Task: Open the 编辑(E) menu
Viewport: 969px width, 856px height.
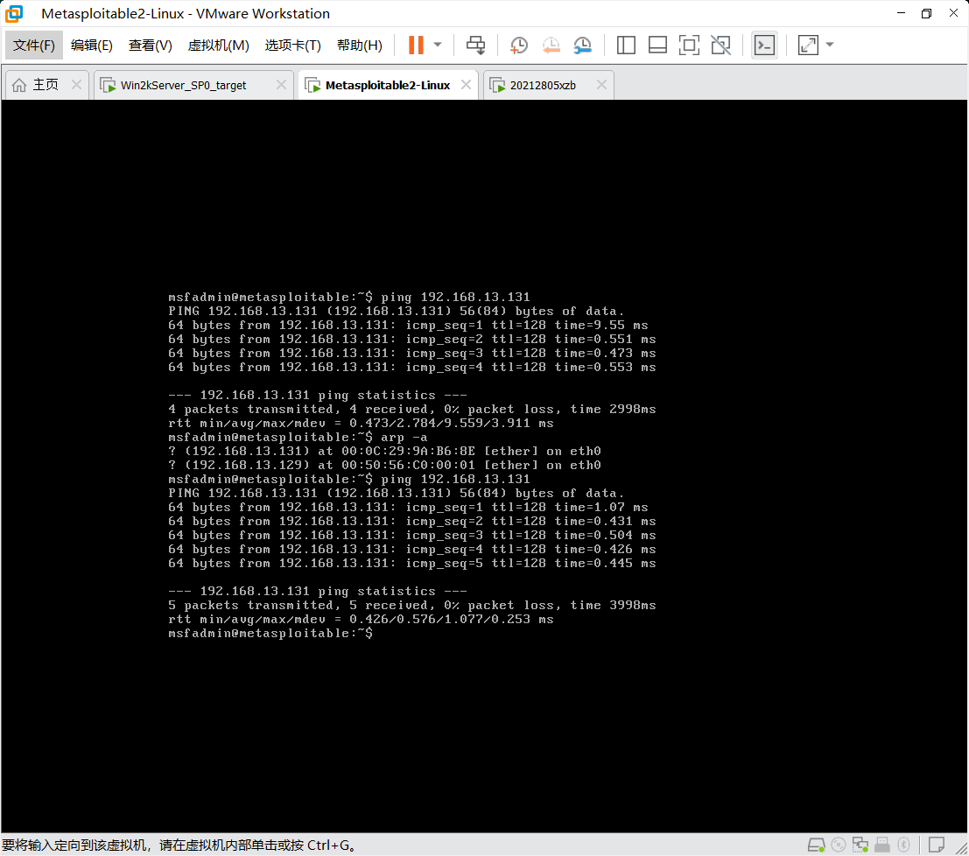Action: coord(91,46)
